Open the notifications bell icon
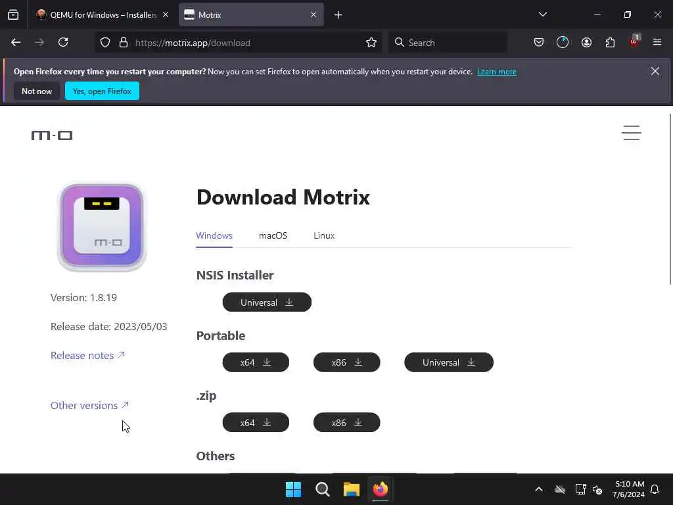The image size is (673, 505). point(655,489)
